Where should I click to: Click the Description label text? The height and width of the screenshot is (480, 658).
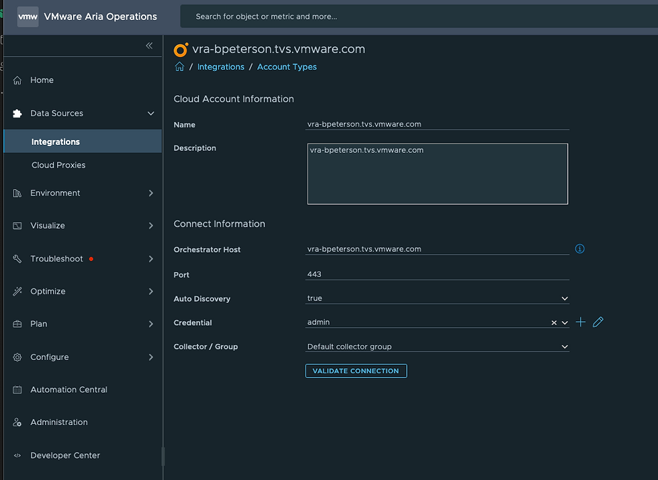click(x=195, y=148)
